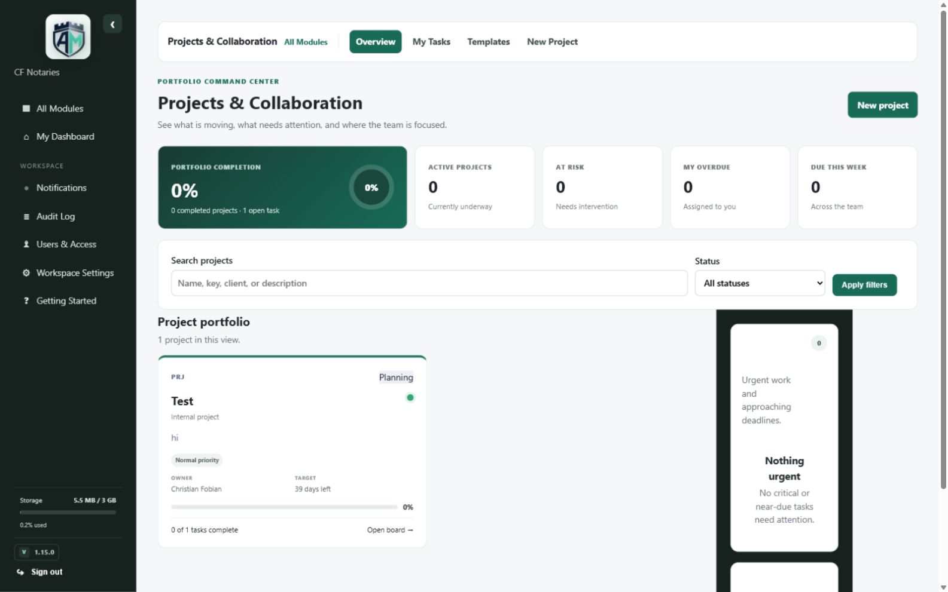
Task: Click the Nothing urgent heading
Action: click(x=784, y=469)
